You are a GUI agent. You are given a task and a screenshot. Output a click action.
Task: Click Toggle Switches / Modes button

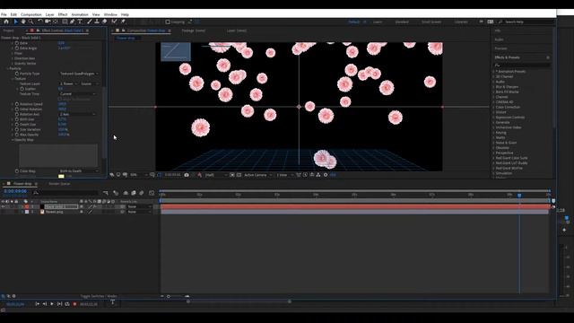coord(99,296)
